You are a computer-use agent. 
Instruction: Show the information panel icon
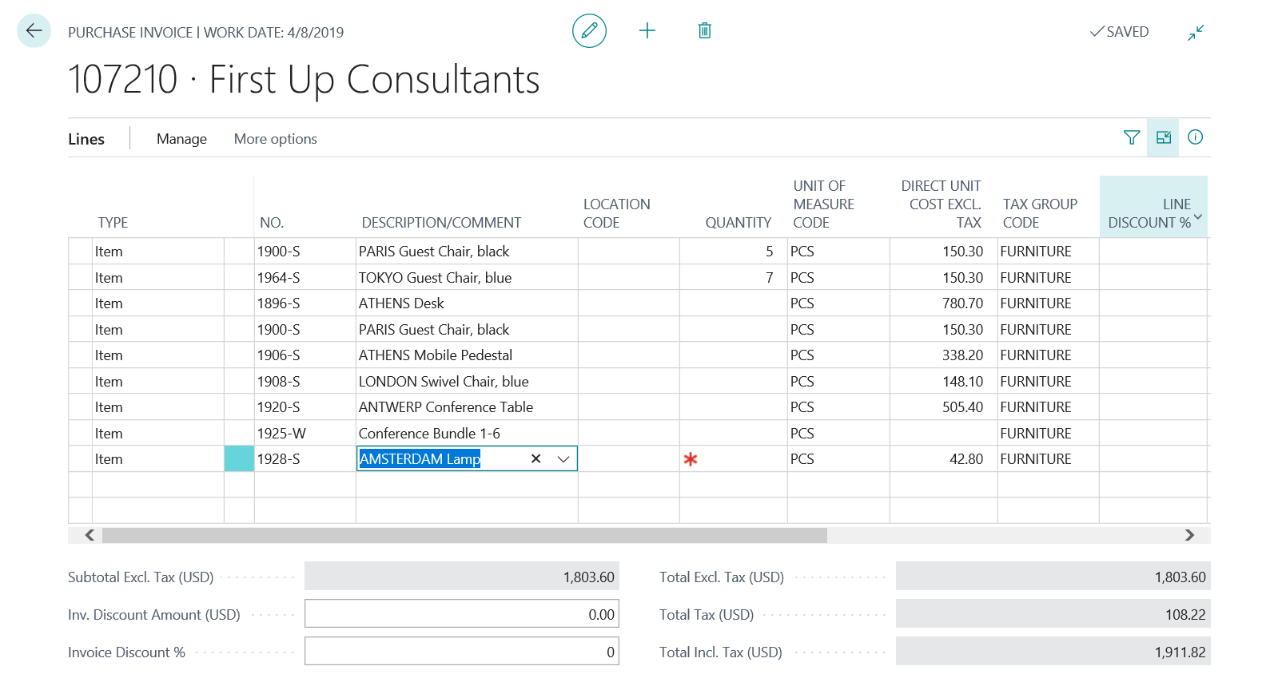[x=1195, y=137]
